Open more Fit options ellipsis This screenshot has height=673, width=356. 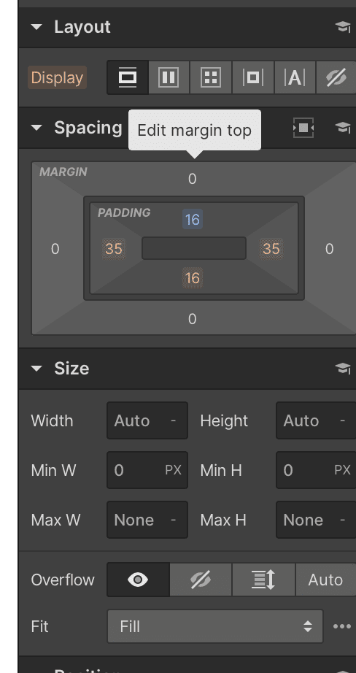(342, 626)
